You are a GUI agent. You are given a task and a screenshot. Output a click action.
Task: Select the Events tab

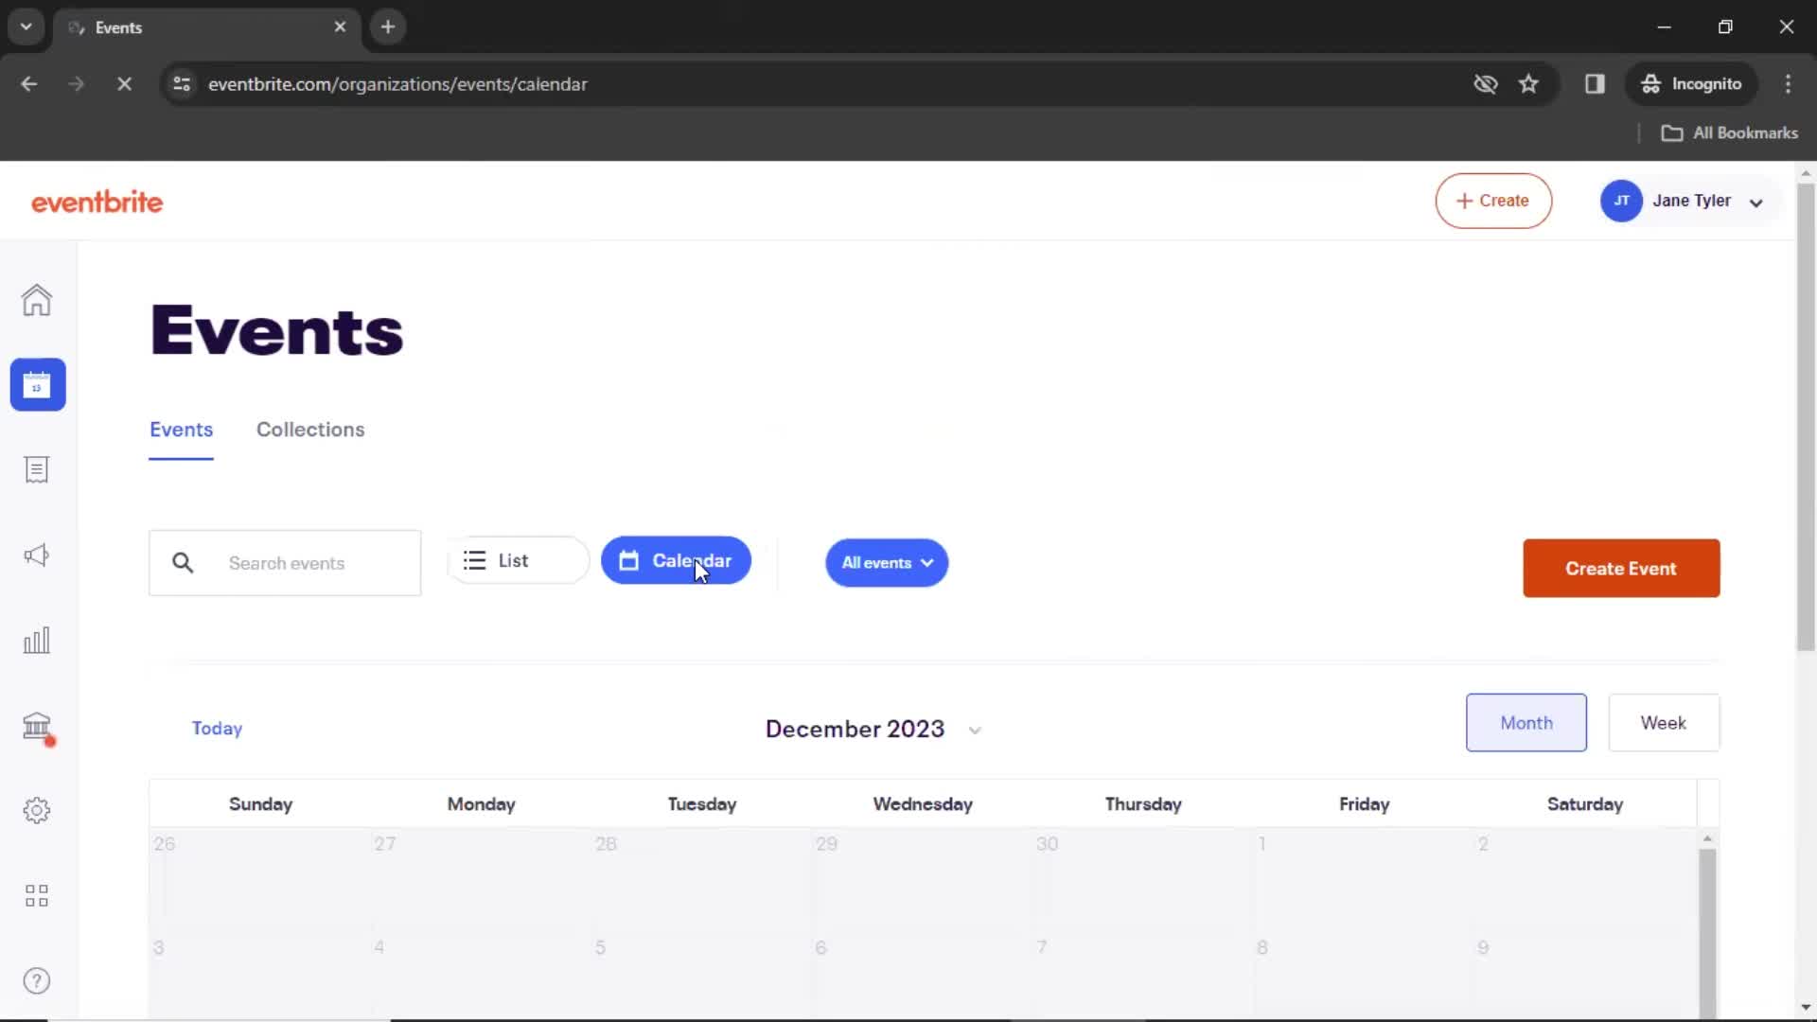point(181,430)
